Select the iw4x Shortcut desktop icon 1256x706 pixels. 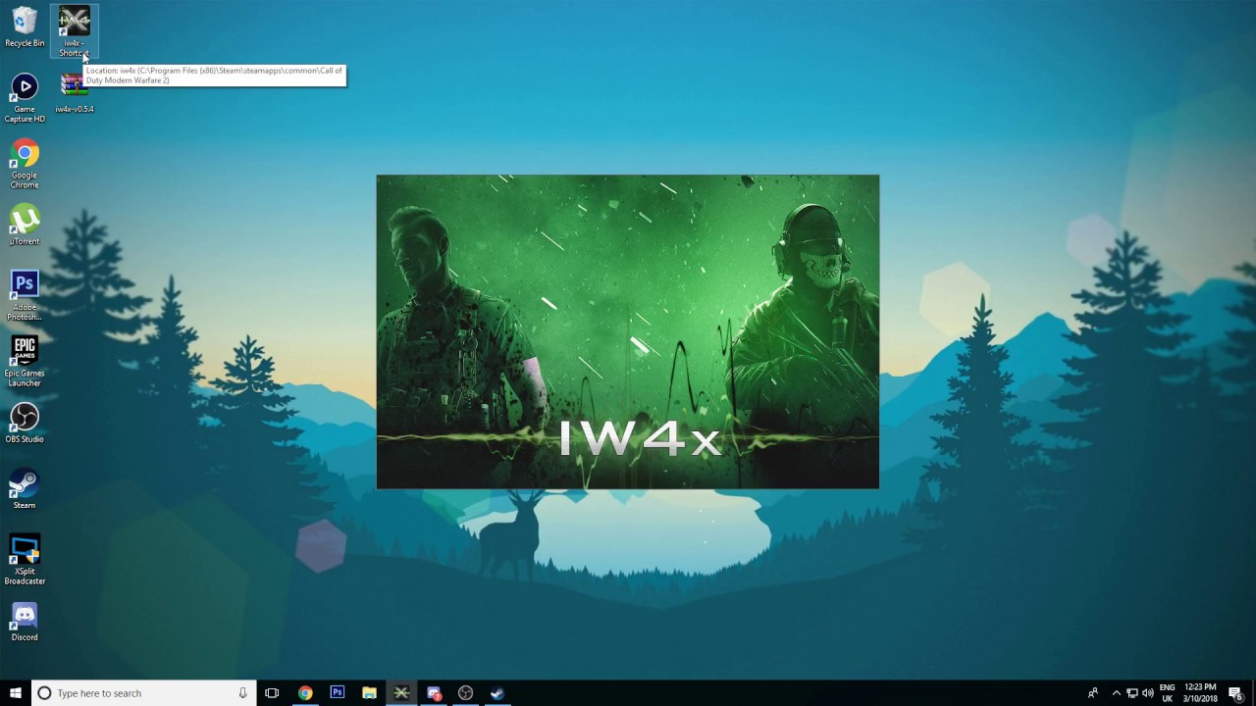coord(74,30)
